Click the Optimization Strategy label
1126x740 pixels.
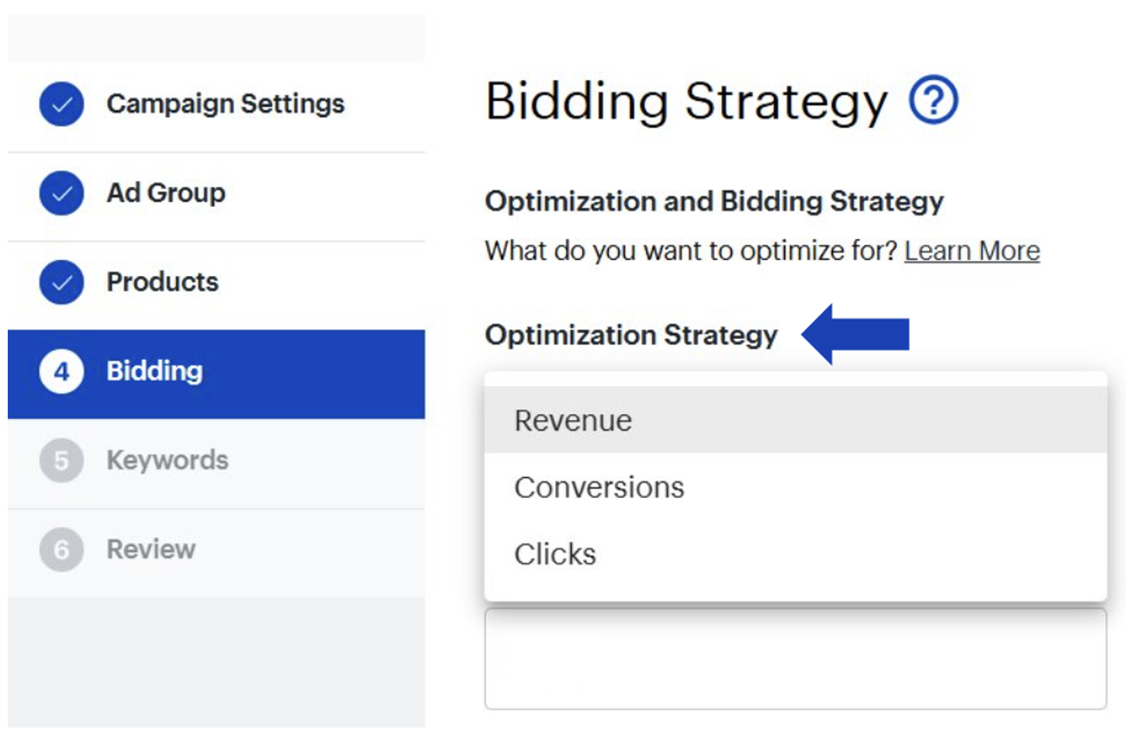click(630, 335)
